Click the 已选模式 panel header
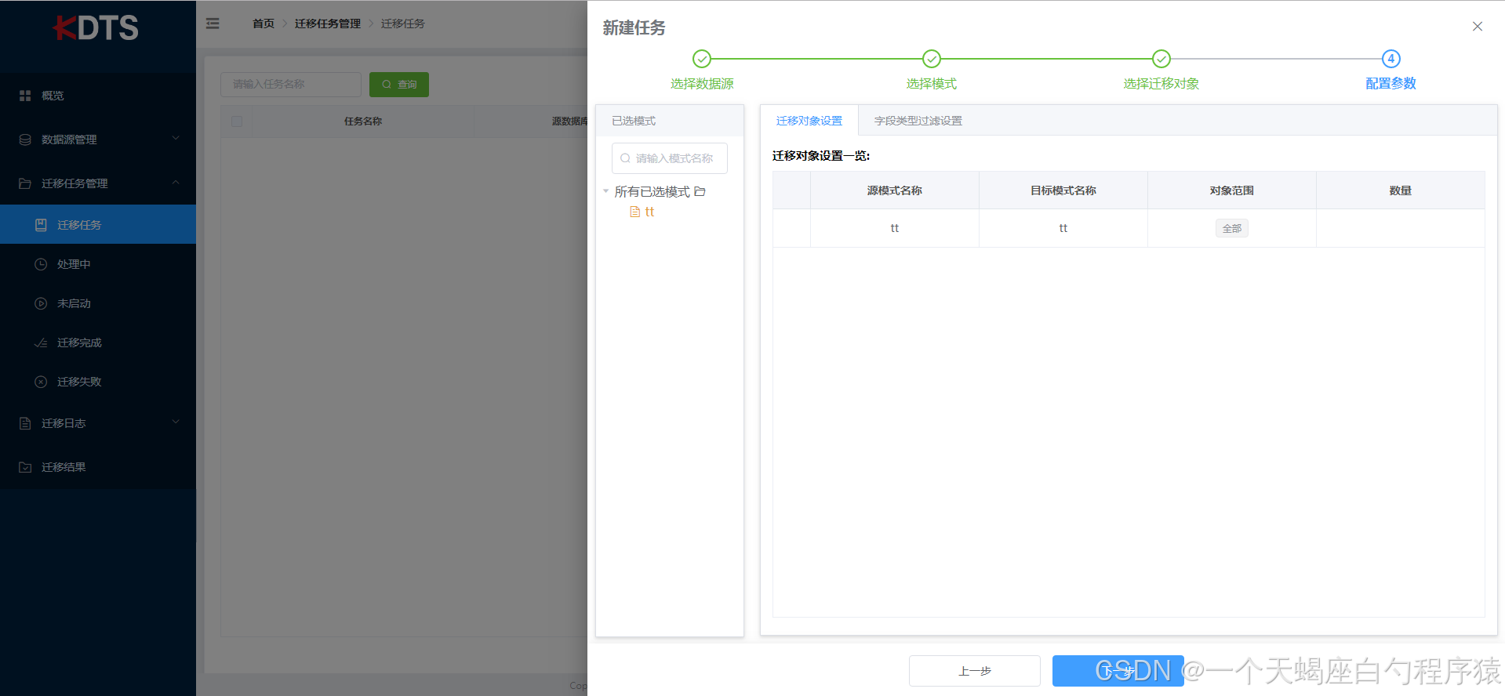The image size is (1505, 696). pos(670,121)
